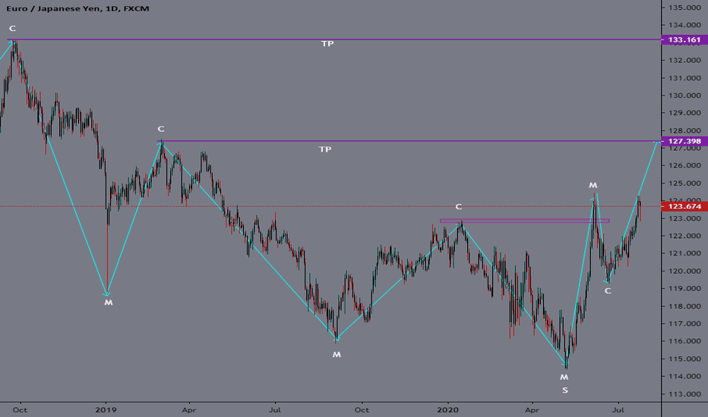708x417 pixels.
Task: Click the 123.000 price axis label
Action: [684, 218]
